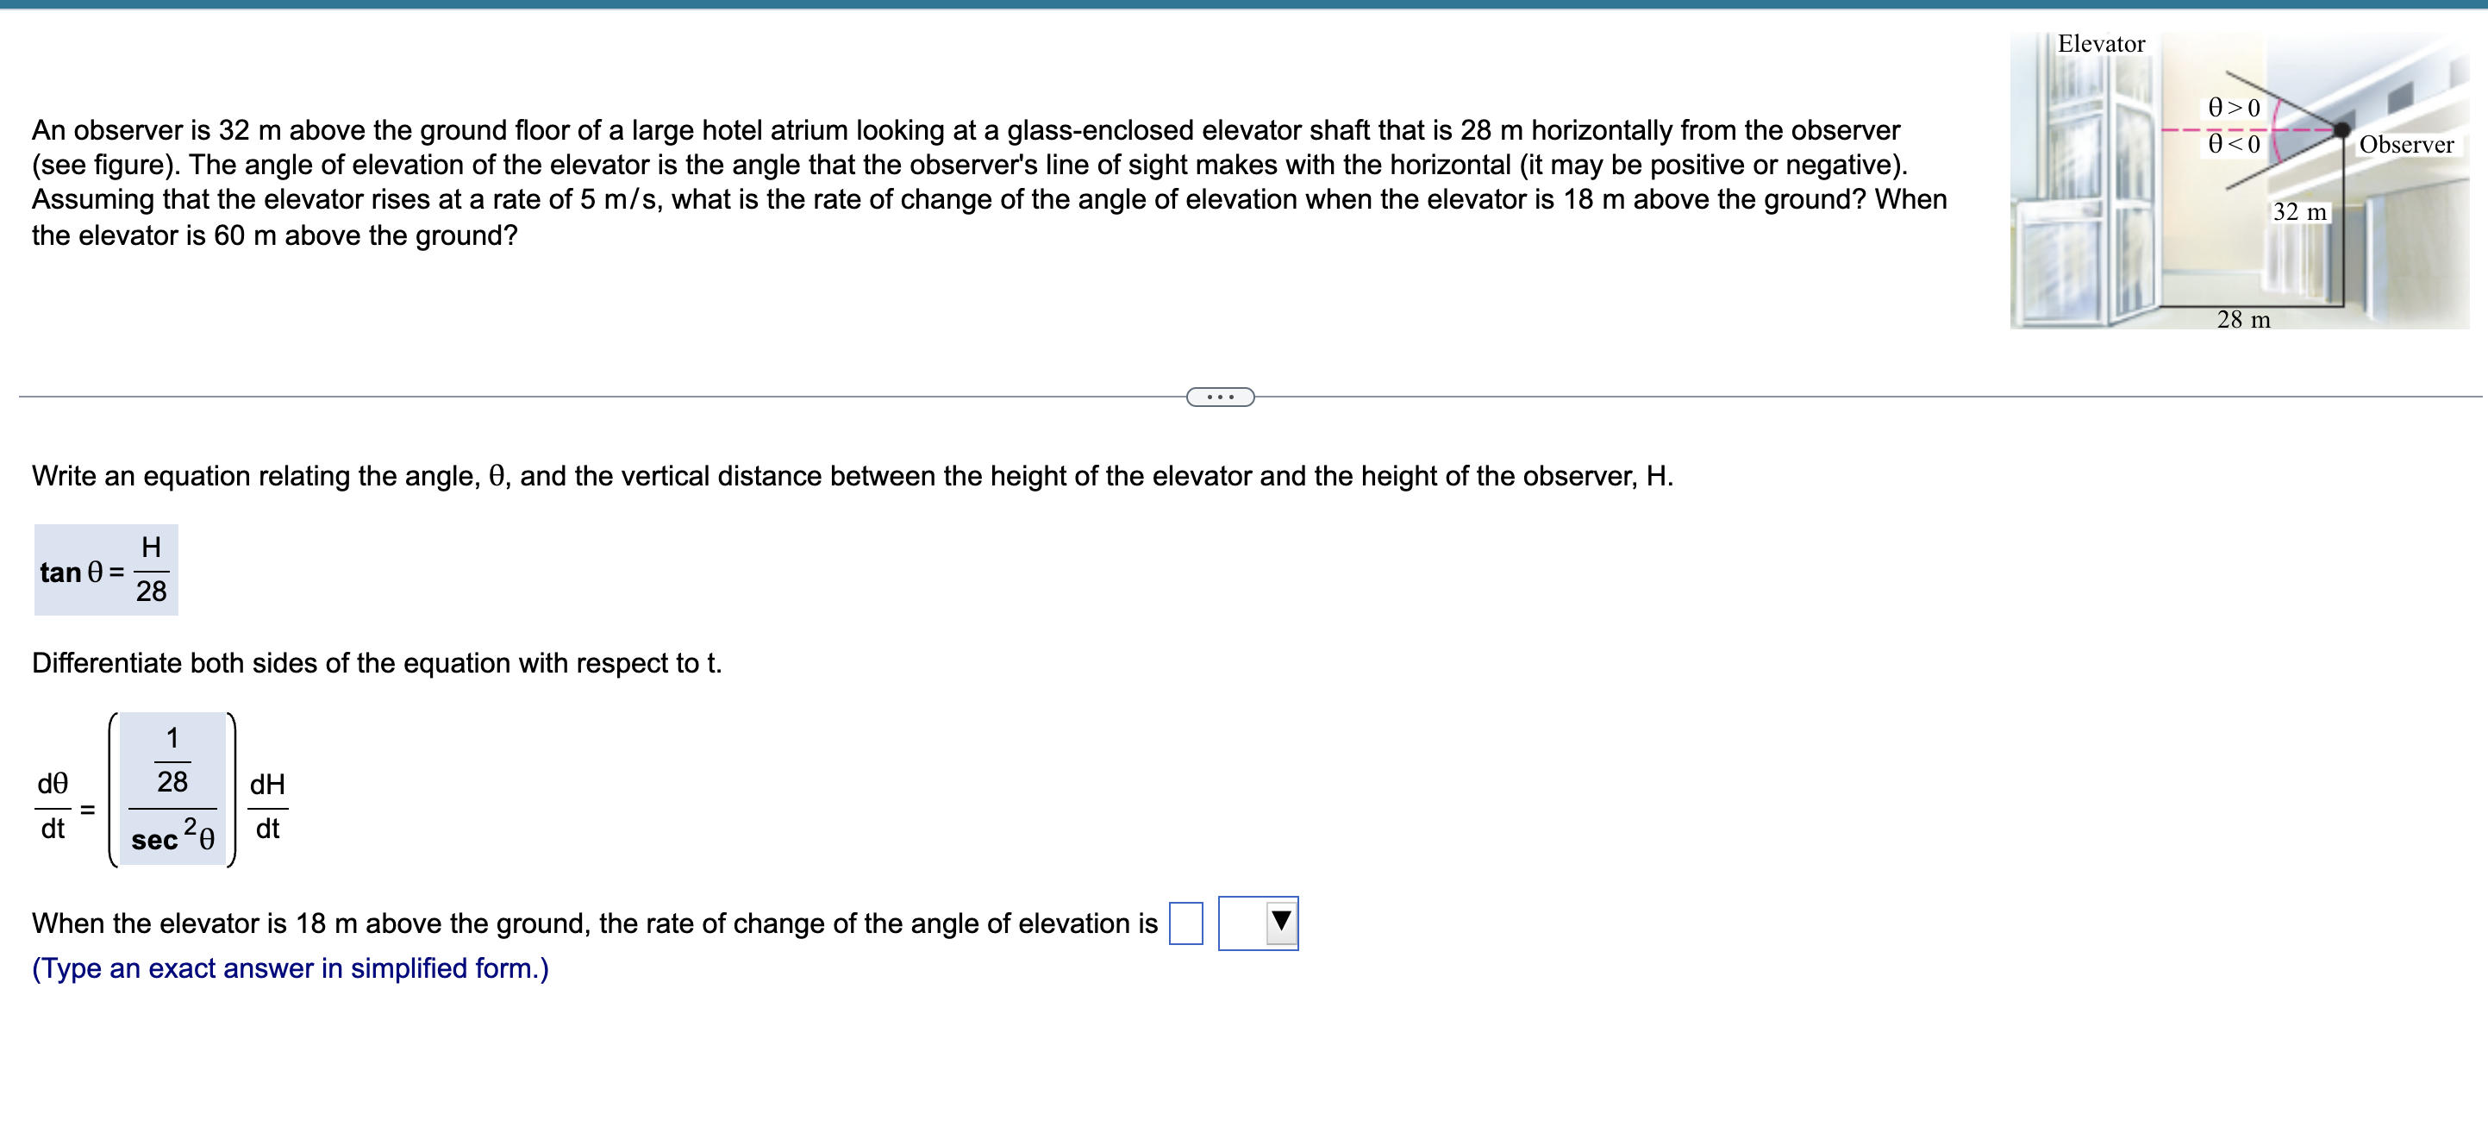The height and width of the screenshot is (1133, 2488).
Task: Click the Elevator label in the figure
Action: (2100, 43)
